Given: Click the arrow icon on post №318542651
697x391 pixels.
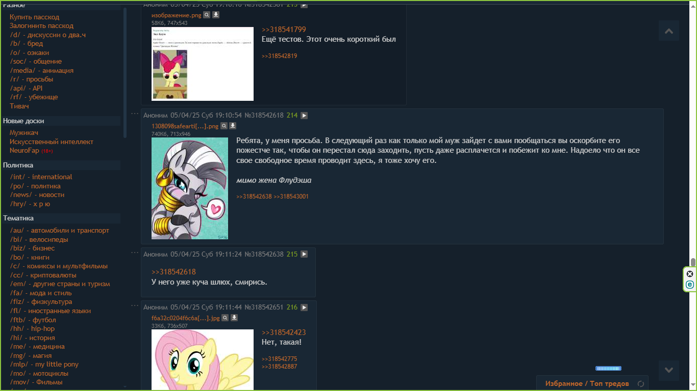Looking at the screenshot, I should coord(304,308).
